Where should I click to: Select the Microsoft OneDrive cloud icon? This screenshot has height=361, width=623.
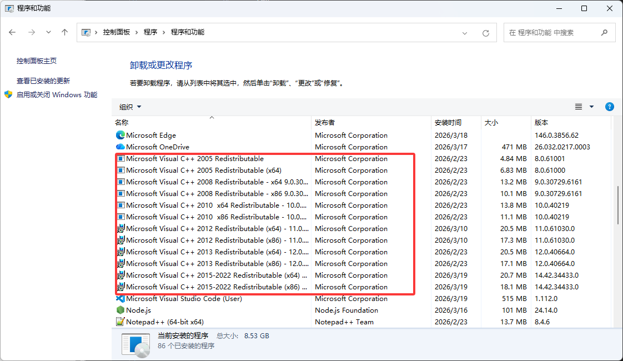120,147
